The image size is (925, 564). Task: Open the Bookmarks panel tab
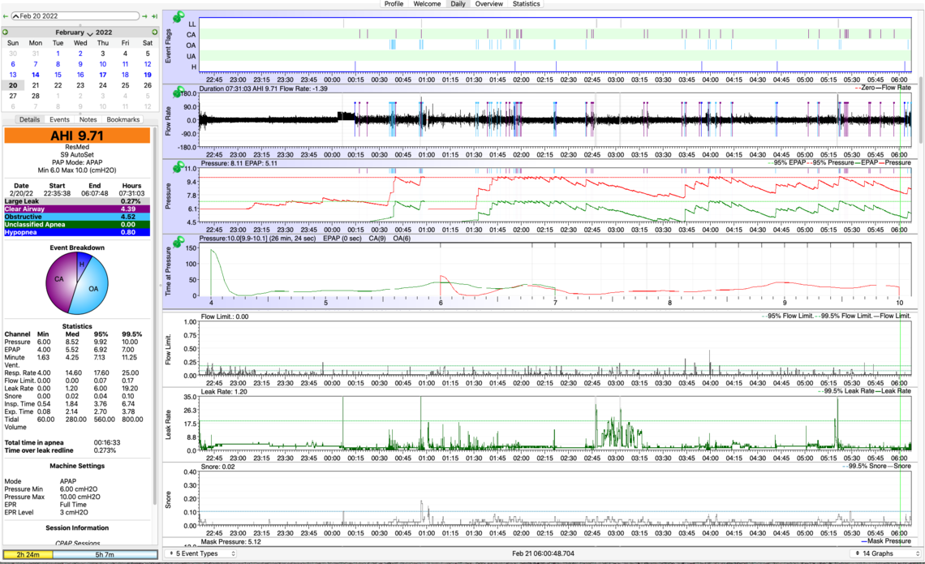tap(123, 119)
